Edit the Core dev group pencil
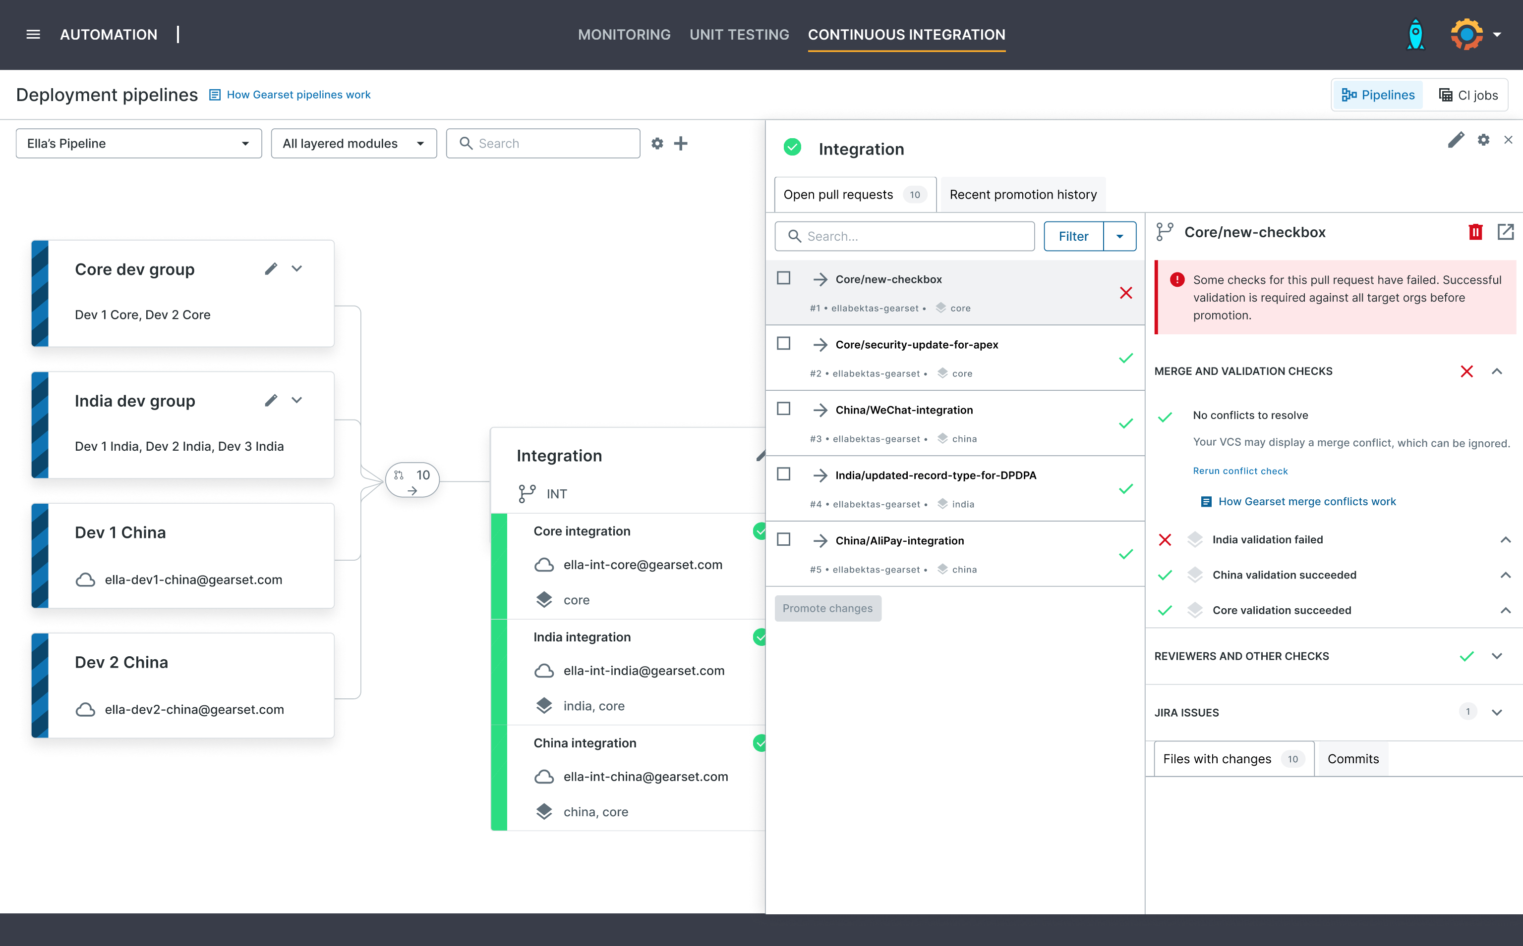 tap(271, 269)
